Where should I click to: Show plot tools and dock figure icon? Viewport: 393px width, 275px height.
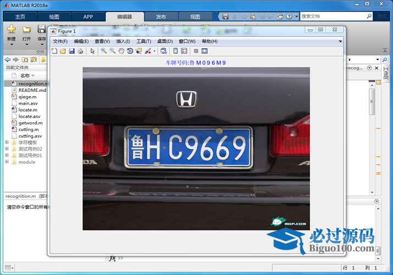click(204, 51)
